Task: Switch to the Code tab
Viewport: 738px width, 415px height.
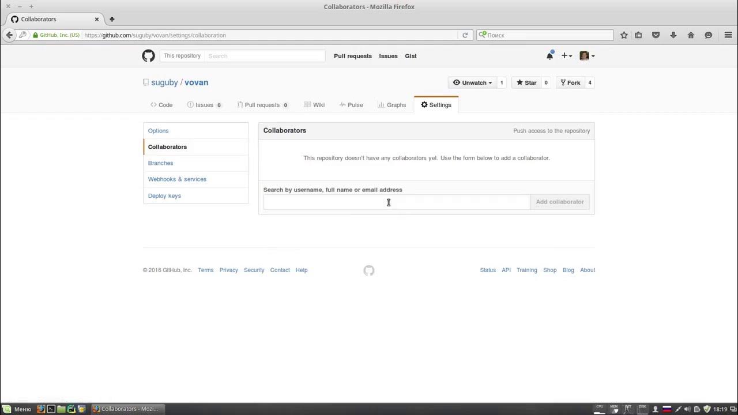Action: (161, 105)
